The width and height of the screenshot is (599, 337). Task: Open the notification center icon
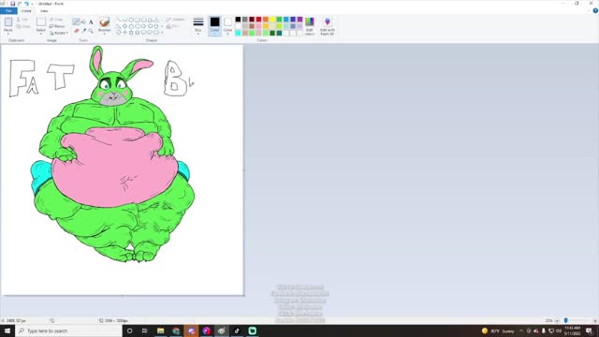coord(589,330)
